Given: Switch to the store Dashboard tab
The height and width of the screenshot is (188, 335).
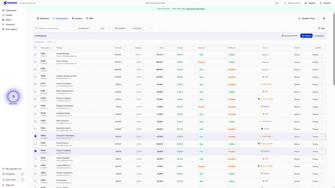Looking at the screenshot, I should click(x=43, y=18).
